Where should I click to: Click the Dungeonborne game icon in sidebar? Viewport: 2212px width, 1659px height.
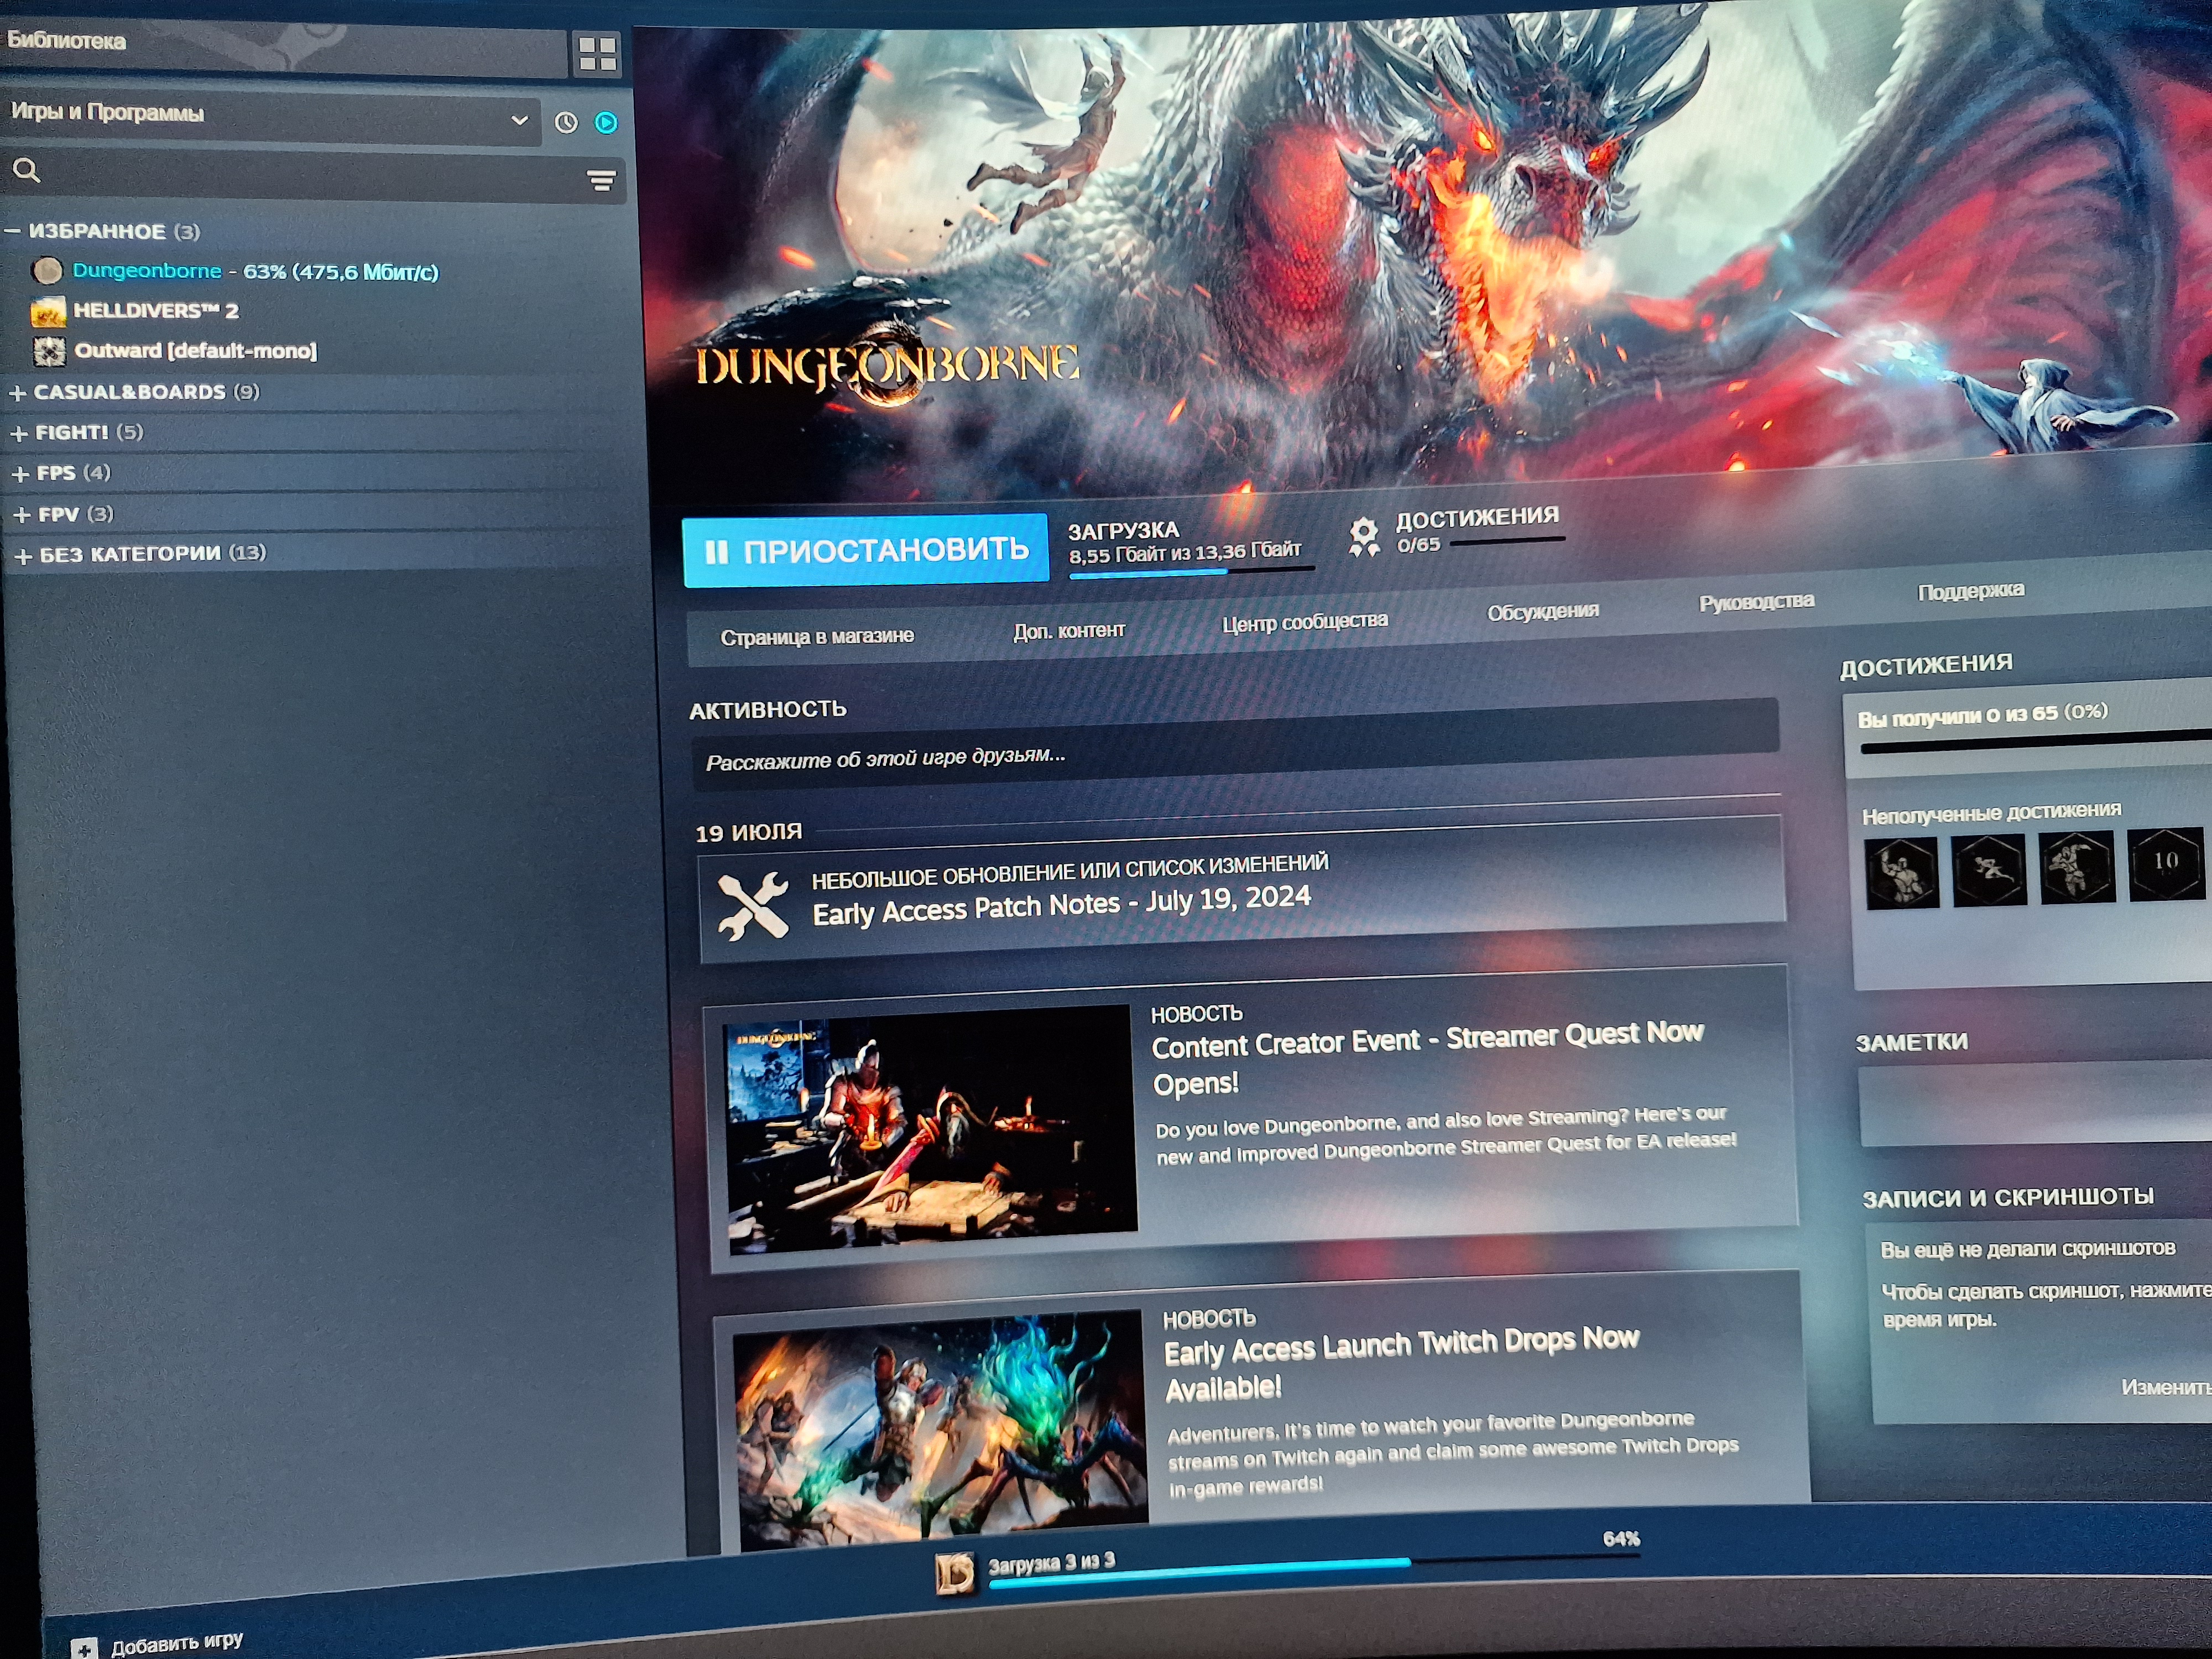tap(47, 270)
